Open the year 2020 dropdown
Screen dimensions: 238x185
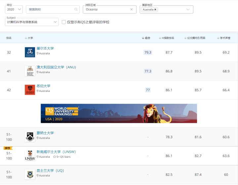pos(14,9)
